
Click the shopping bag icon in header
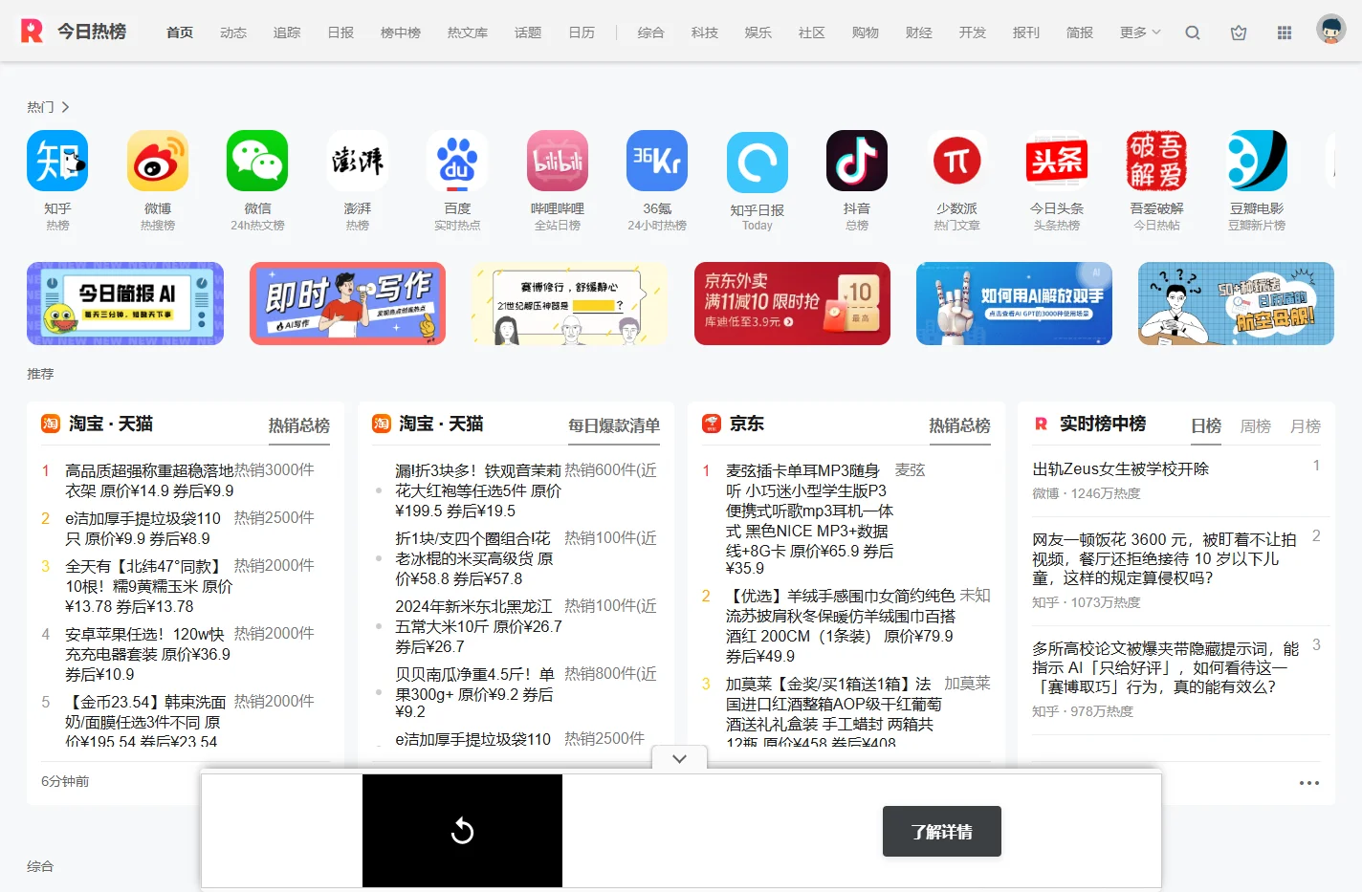[1239, 33]
